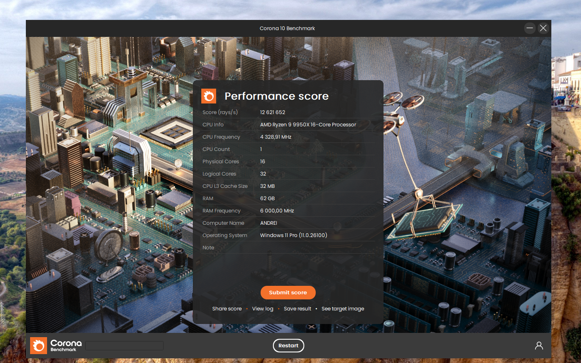The width and height of the screenshot is (581, 363).
Task: Select computer name ANDREI
Action: click(269, 223)
